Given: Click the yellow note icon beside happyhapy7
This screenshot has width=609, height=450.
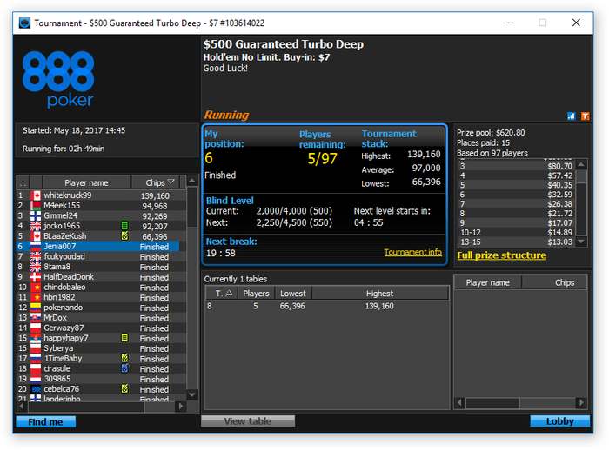Looking at the screenshot, I should click(x=124, y=338).
